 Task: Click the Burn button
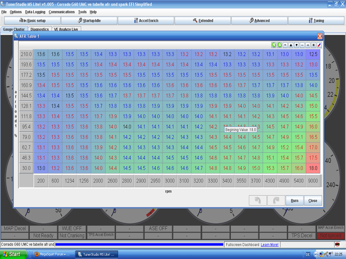click(295, 200)
